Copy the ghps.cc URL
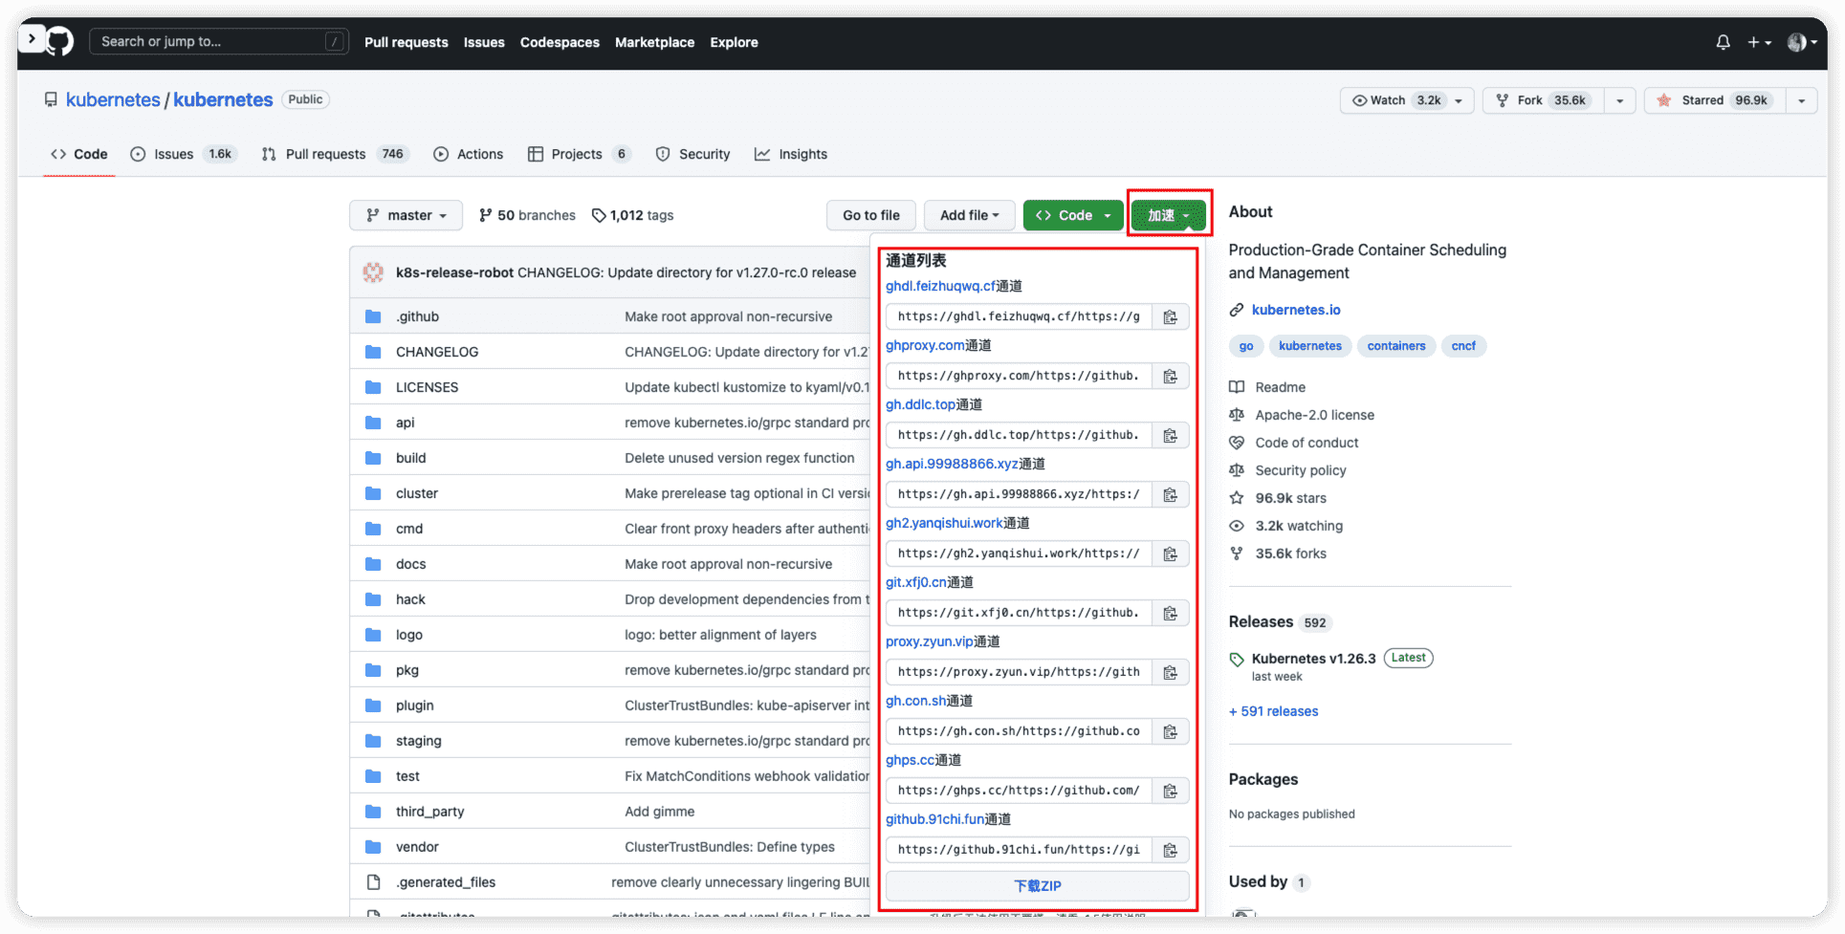 point(1170,791)
